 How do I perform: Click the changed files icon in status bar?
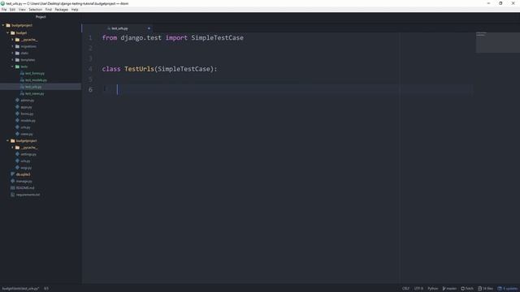click(479, 289)
